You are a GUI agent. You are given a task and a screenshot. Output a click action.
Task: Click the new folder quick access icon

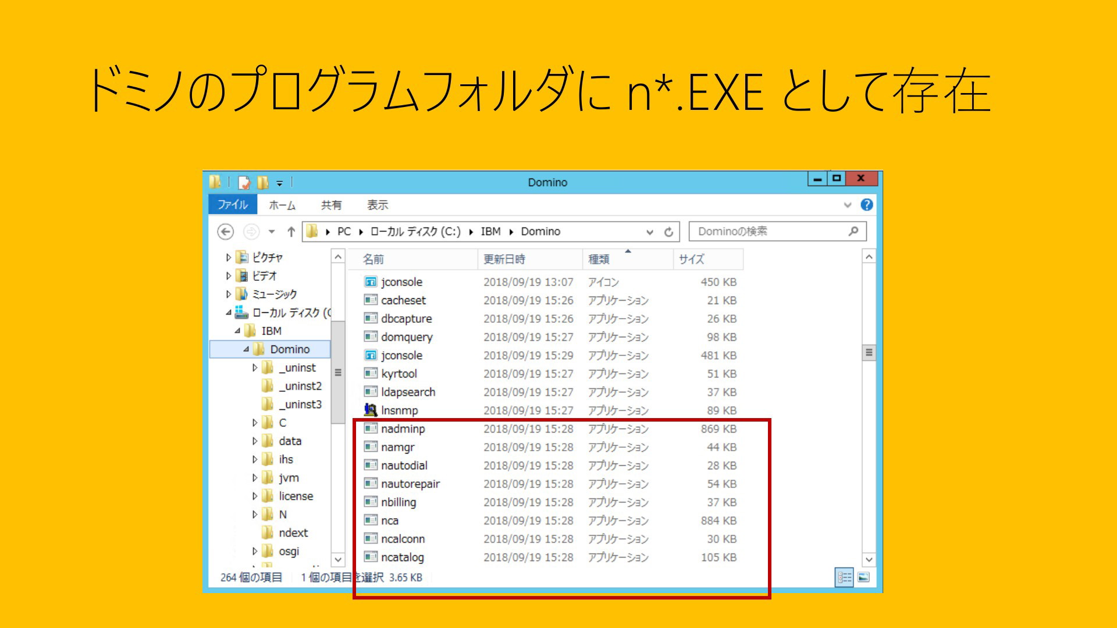(x=263, y=183)
